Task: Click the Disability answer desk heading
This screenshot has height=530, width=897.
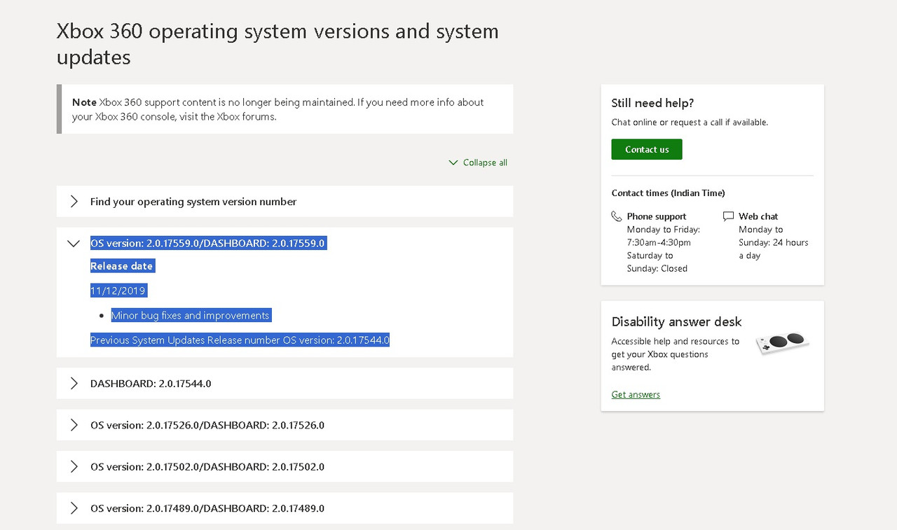Action: tap(676, 322)
